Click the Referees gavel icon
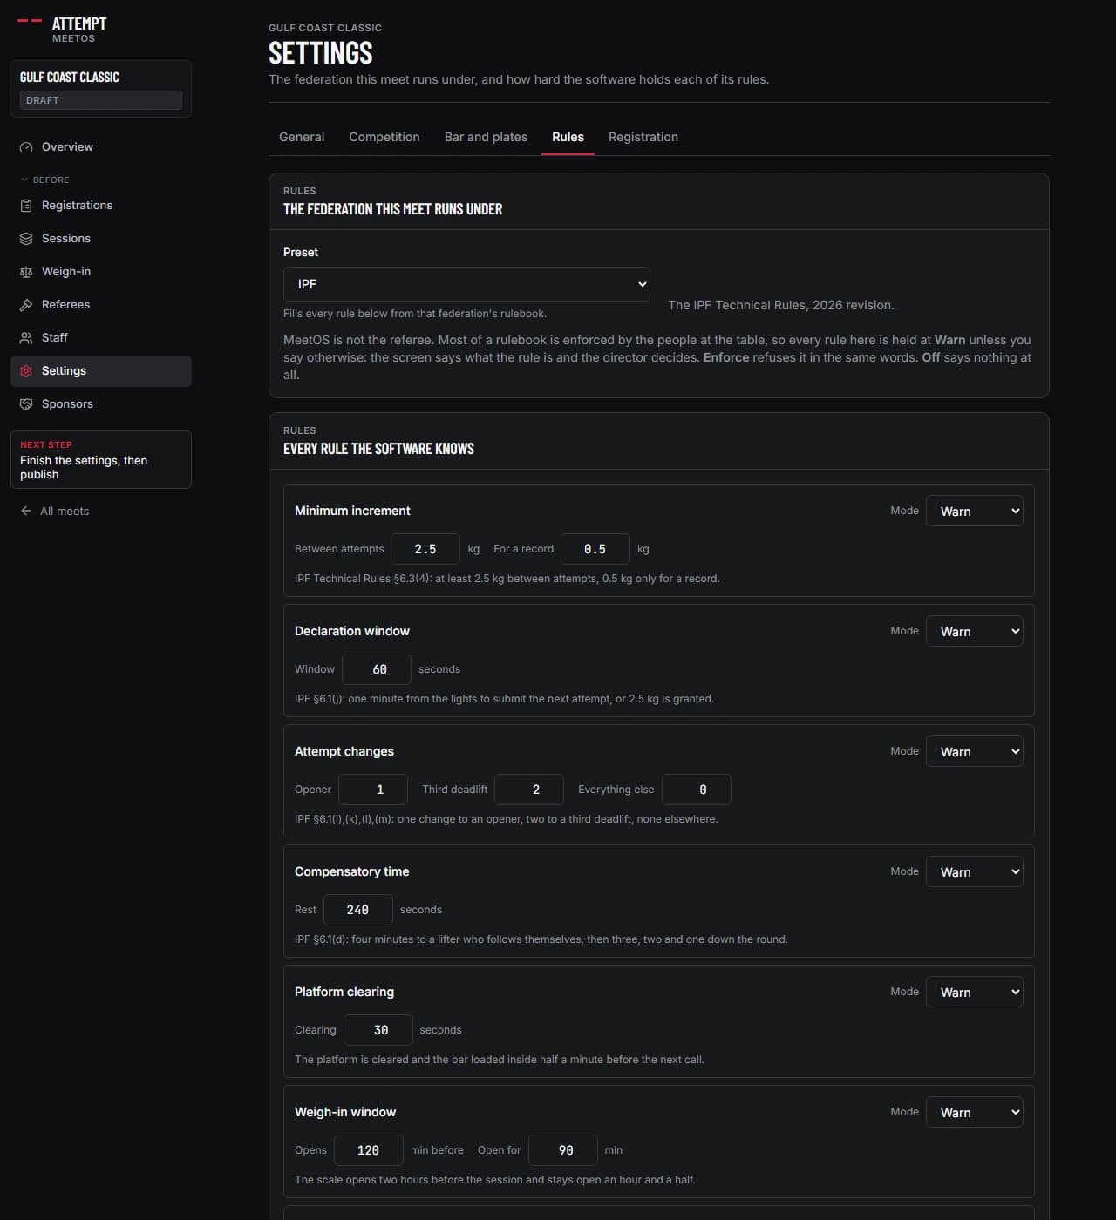Image resolution: width=1116 pixels, height=1220 pixels. pyautogui.click(x=26, y=305)
